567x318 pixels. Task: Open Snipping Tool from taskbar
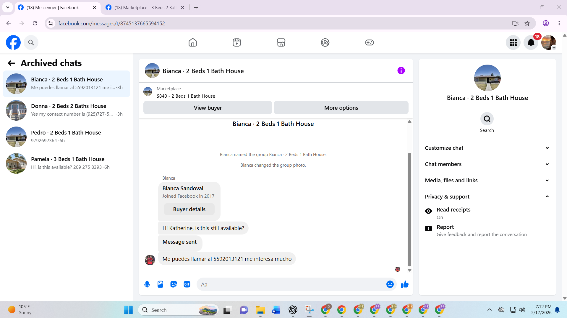pos(309,310)
